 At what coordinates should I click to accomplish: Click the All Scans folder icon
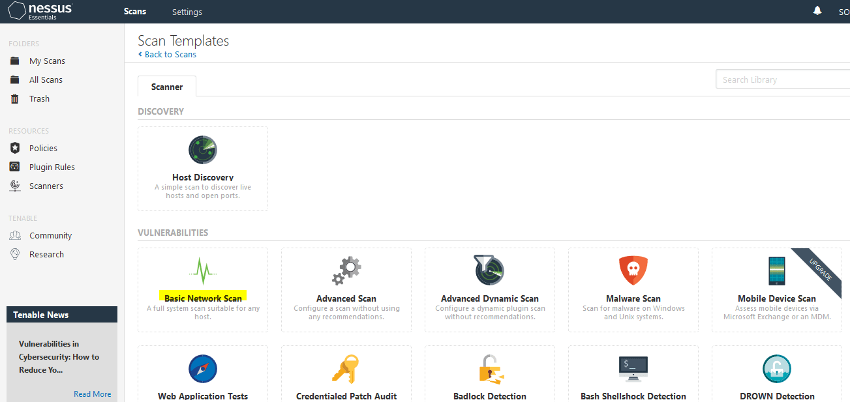point(15,79)
